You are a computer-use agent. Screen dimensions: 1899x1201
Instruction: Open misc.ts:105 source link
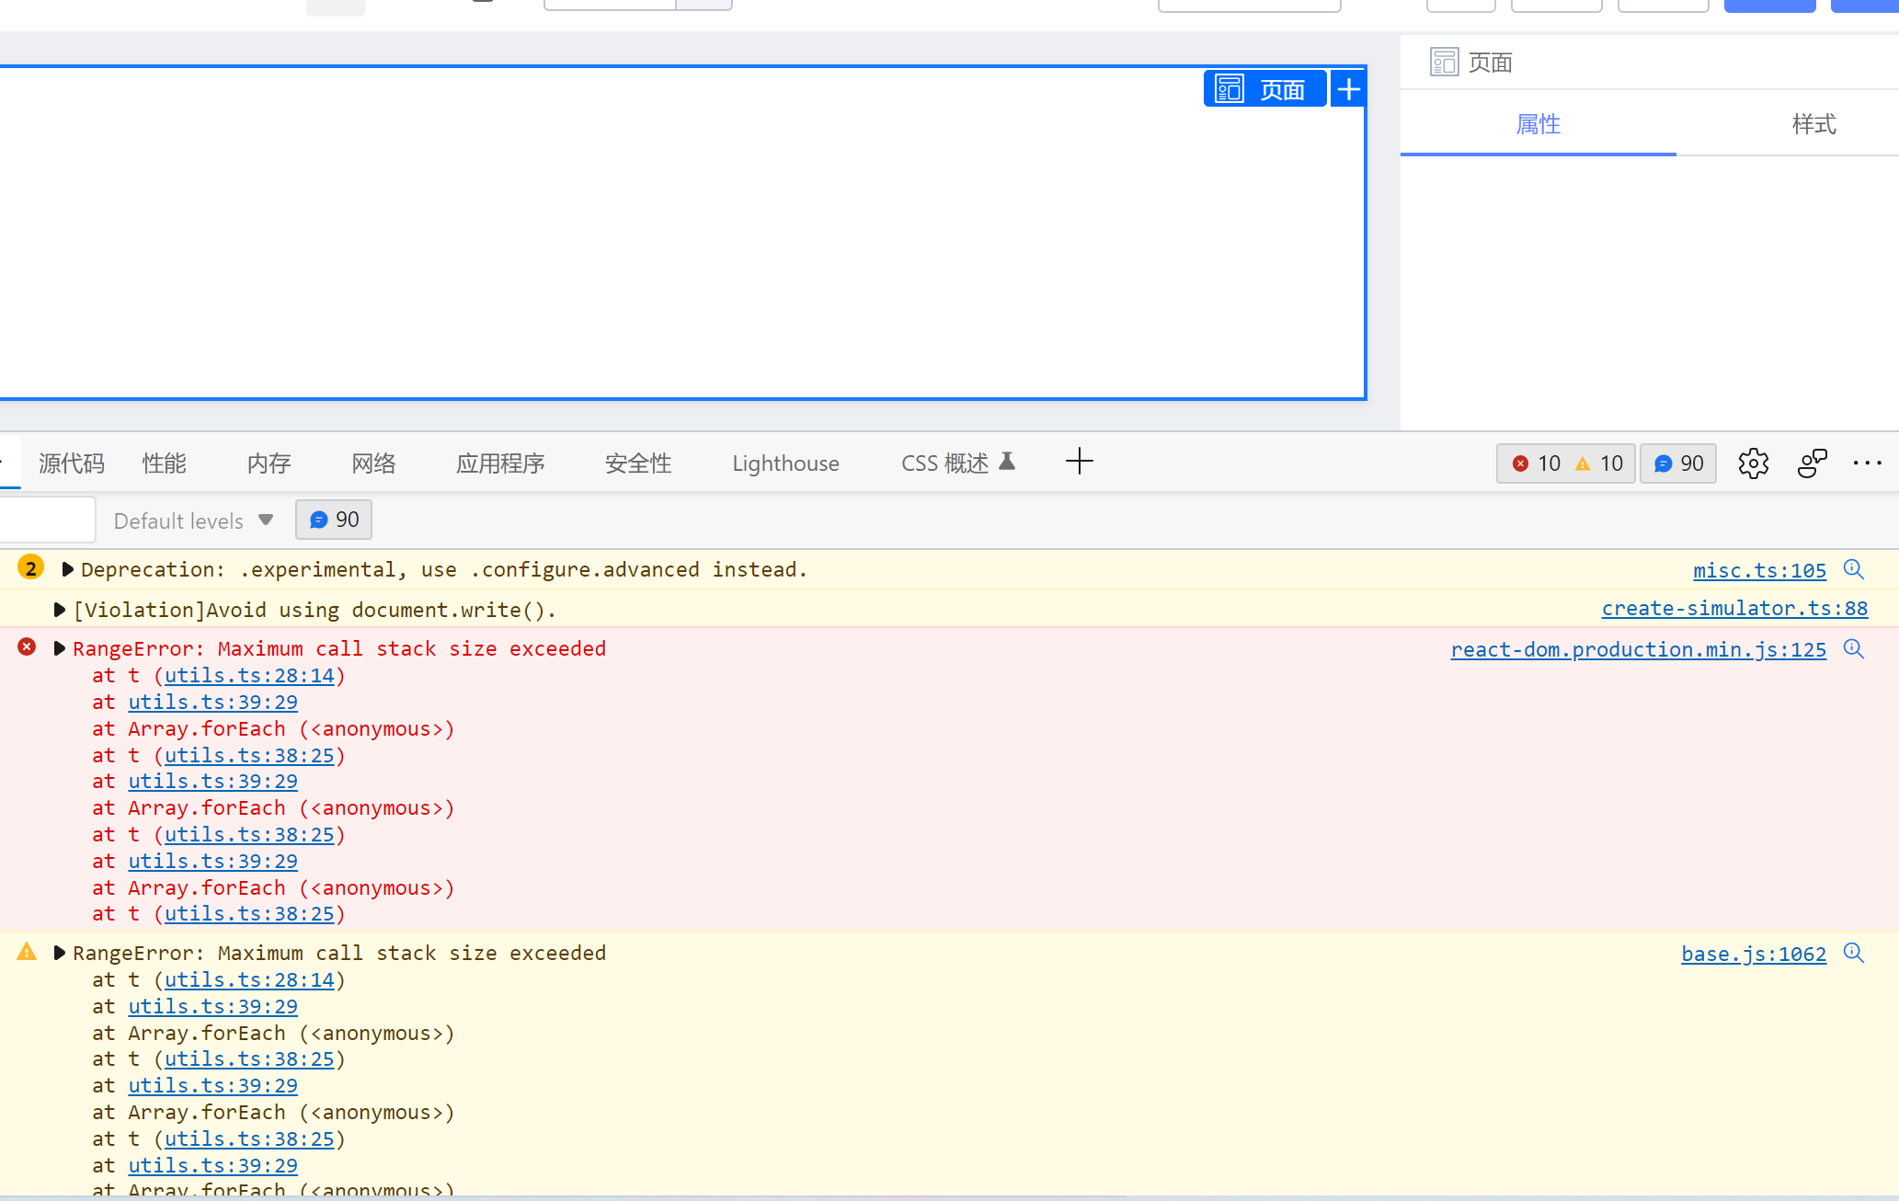coord(1758,570)
